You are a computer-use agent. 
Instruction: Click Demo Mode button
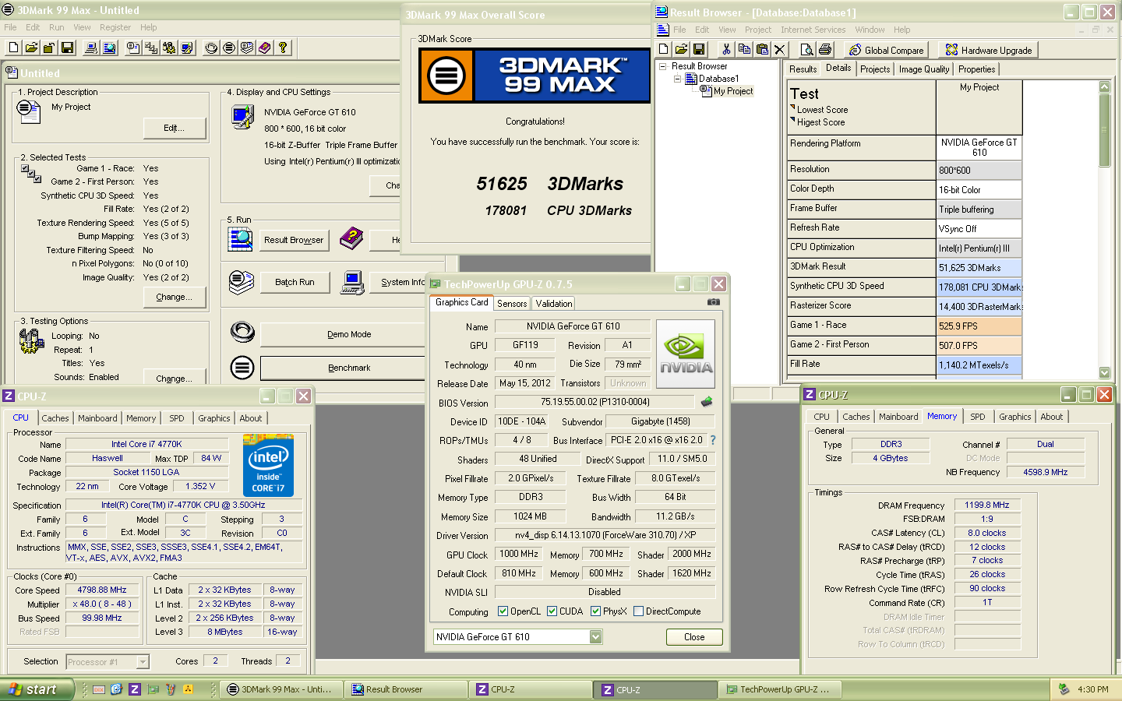(349, 334)
